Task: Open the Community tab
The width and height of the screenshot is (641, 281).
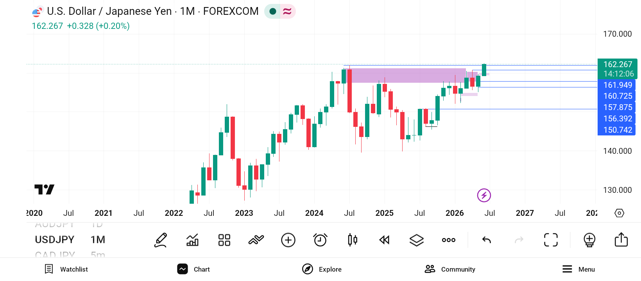Action: click(450, 269)
